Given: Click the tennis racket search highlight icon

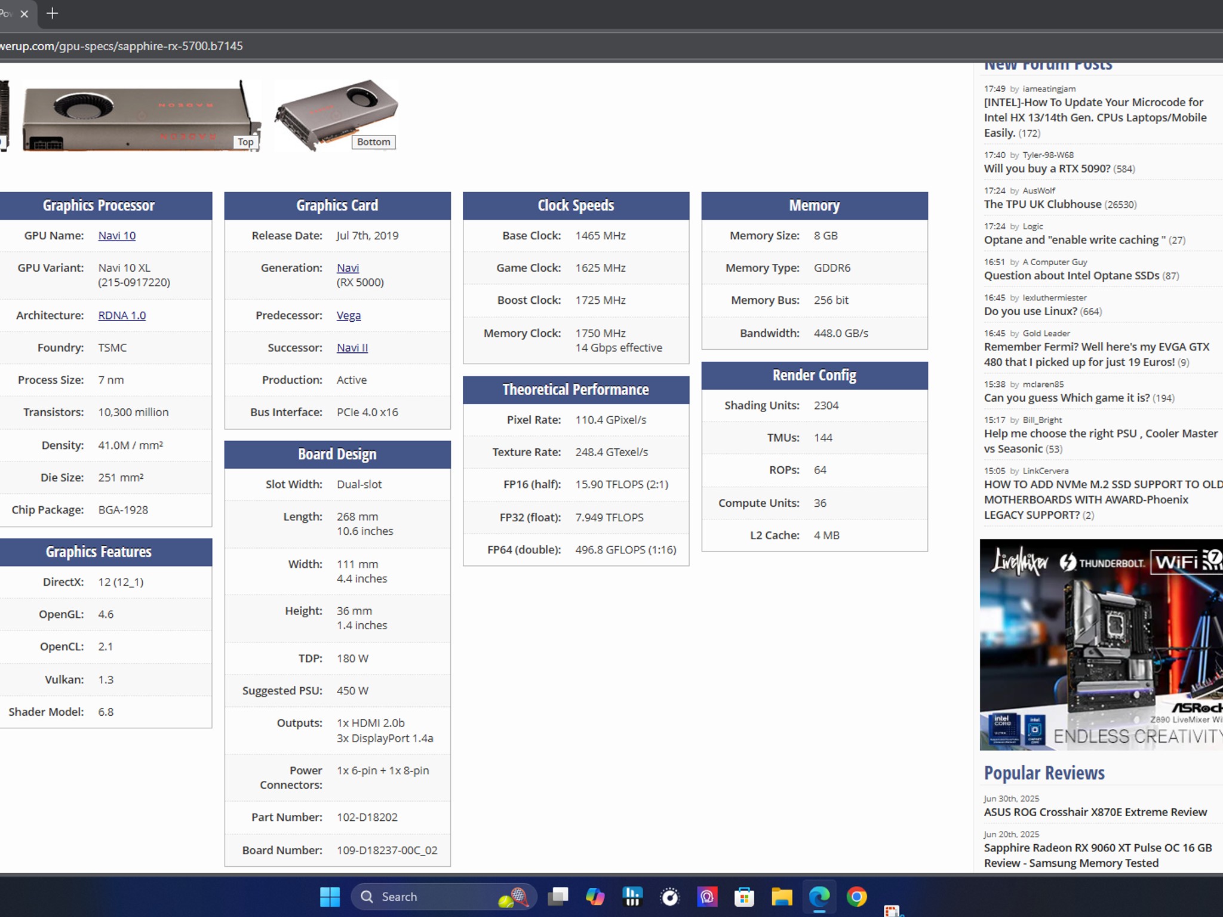Looking at the screenshot, I should point(514,897).
